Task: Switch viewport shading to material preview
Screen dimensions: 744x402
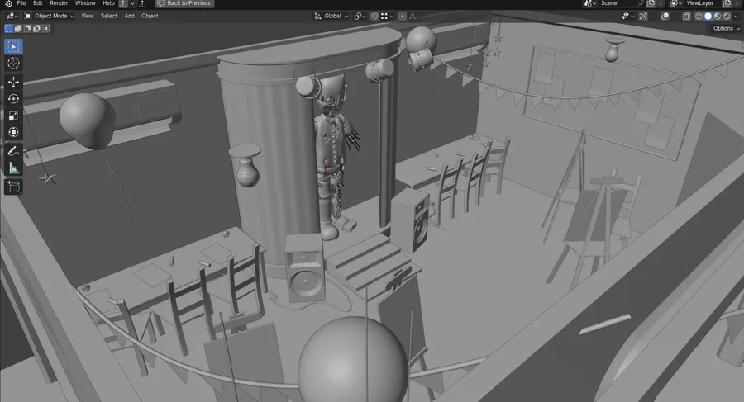Action: click(x=718, y=17)
